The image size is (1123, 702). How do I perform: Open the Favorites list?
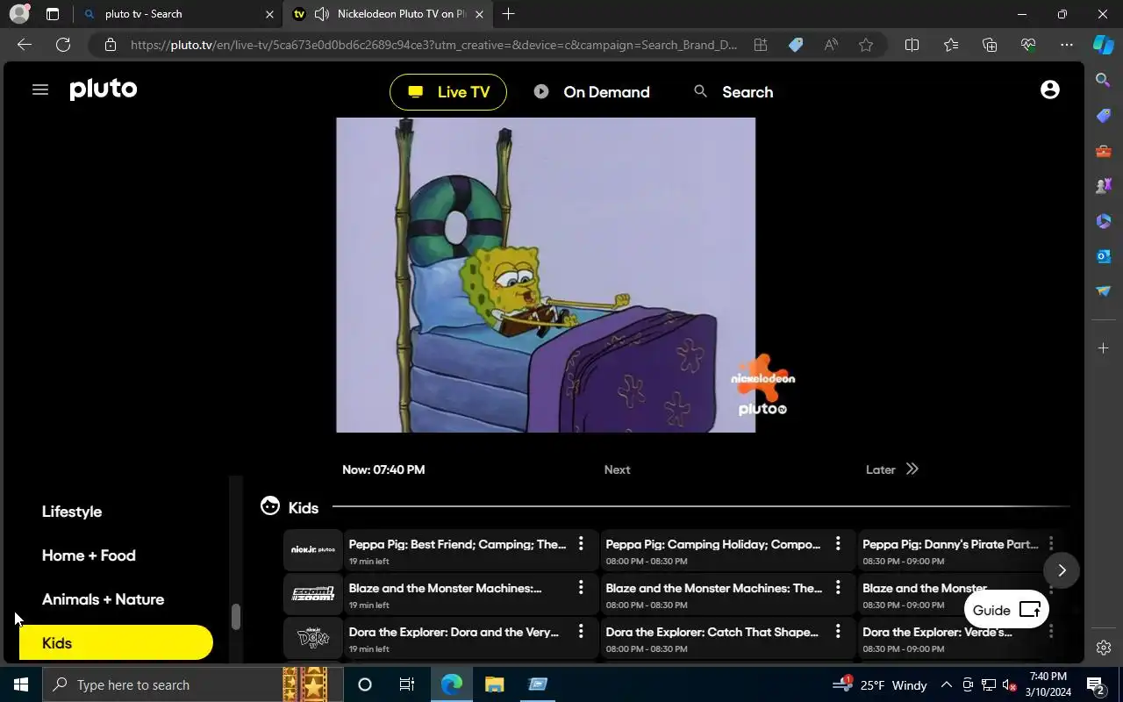pyautogui.click(x=951, y=45)
